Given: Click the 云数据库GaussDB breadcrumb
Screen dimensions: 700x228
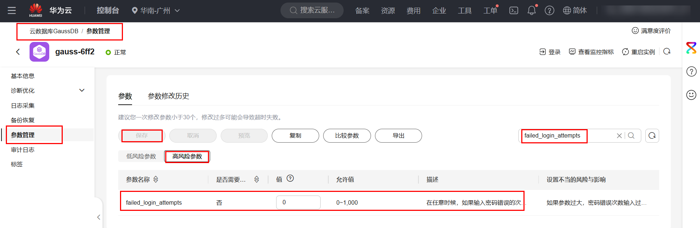Looking at the screenshot, I should pos(54,31).
